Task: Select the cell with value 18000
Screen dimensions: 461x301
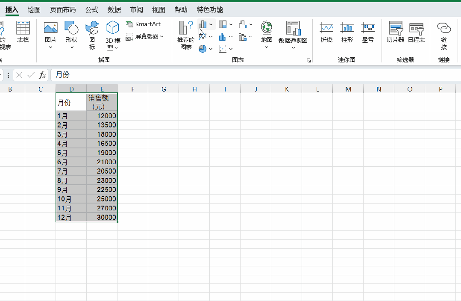Action: pyautogui.click(x=102, y=134)
